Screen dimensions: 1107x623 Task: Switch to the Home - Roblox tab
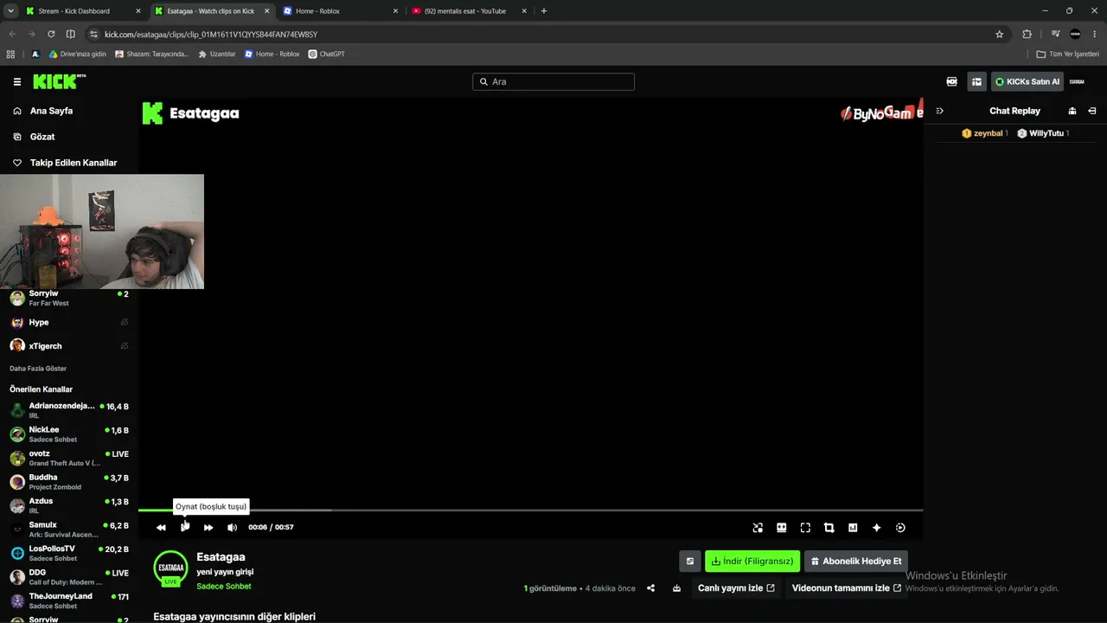point(340,11)
